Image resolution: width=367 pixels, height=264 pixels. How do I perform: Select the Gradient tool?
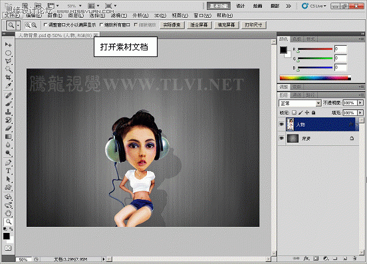point(8,137)
